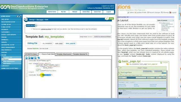Click the basic_page.tpl file link

point(70,43)
